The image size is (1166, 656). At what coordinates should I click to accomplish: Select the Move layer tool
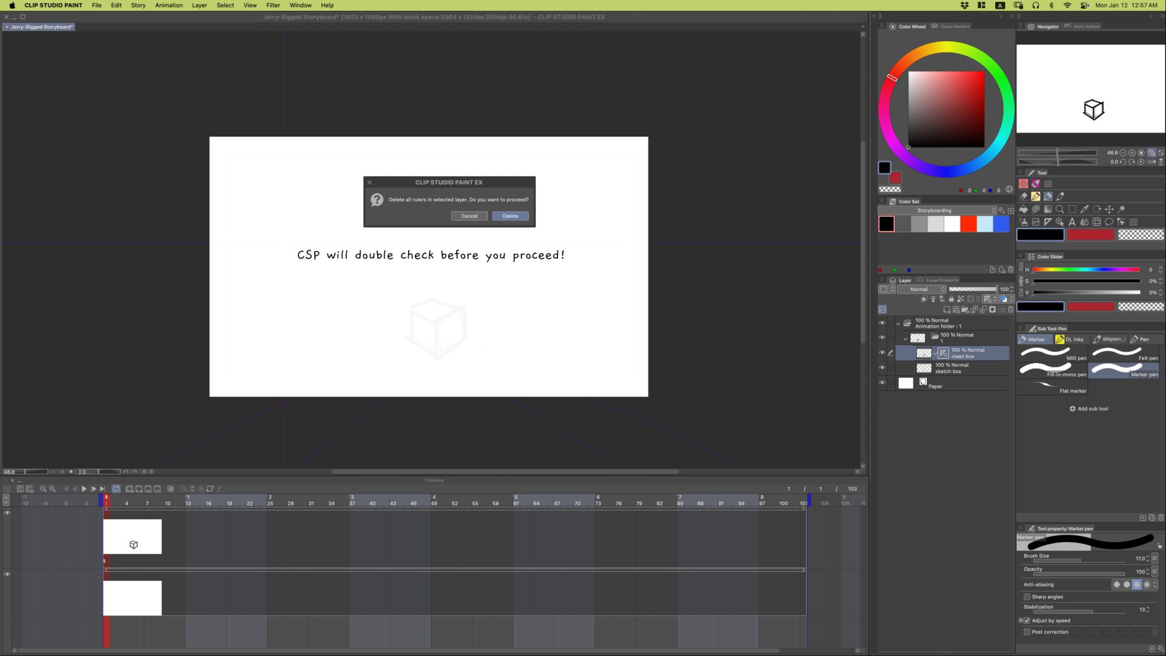[1109, 209]
